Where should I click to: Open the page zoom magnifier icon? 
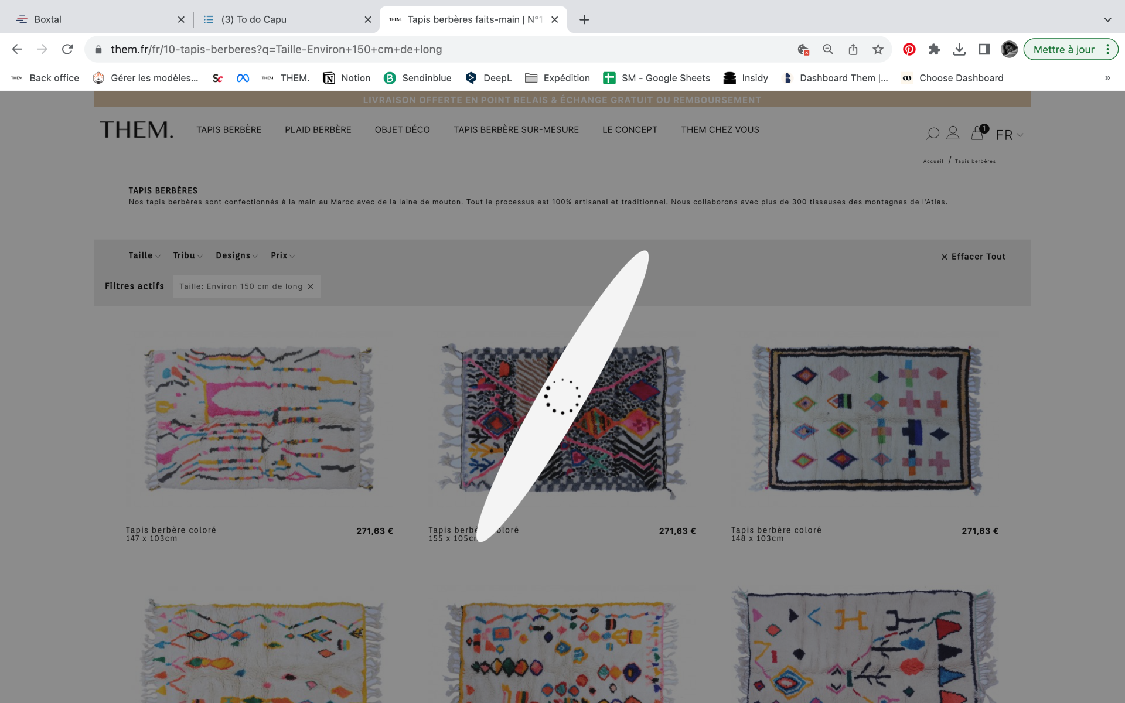tap(828, 49)
